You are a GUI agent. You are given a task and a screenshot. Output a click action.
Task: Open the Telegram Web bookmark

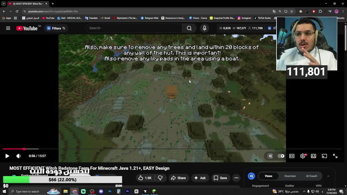[x=149, y=18]
